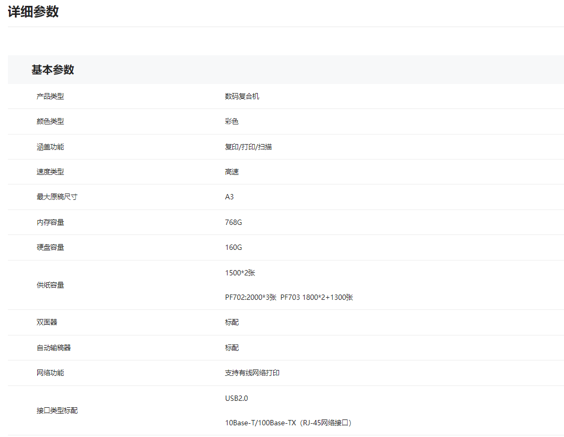The image size is (564, 437).
Task: Click the 速度类型 row label
Action: coord(50,172)
